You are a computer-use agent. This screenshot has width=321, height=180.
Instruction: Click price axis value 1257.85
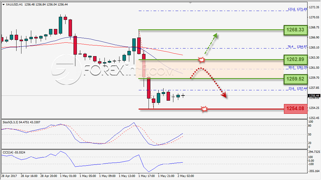click(x=314, y=88)
